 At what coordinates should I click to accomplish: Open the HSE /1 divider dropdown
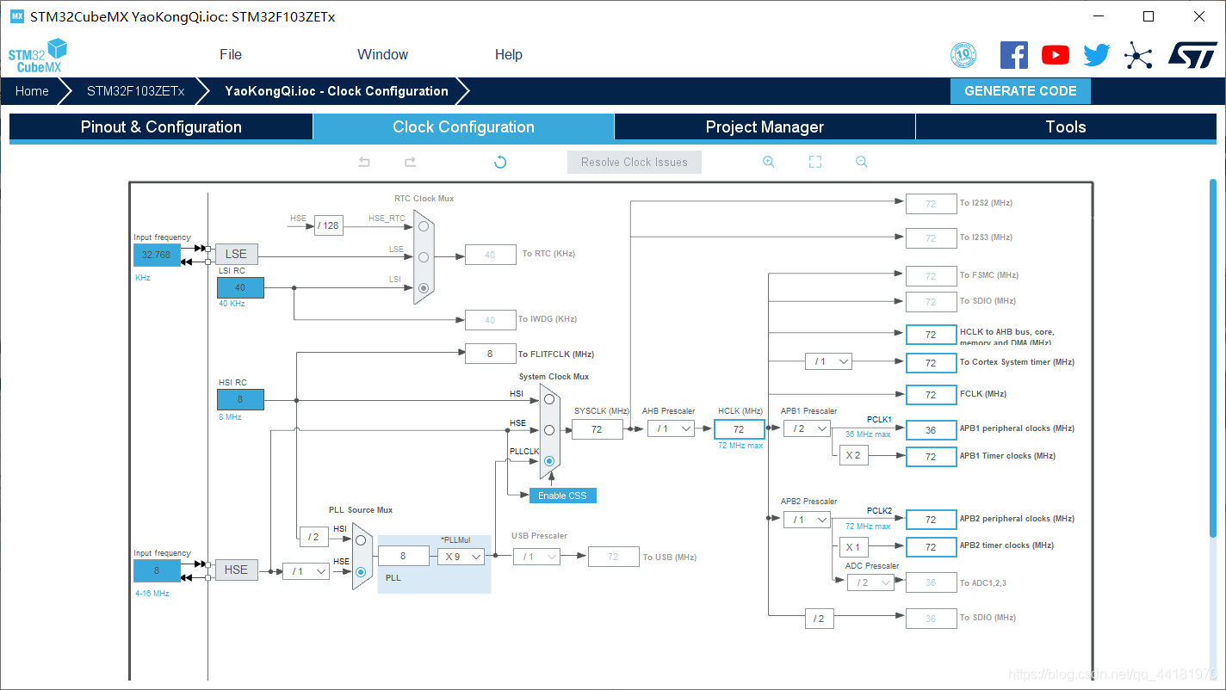306,570
